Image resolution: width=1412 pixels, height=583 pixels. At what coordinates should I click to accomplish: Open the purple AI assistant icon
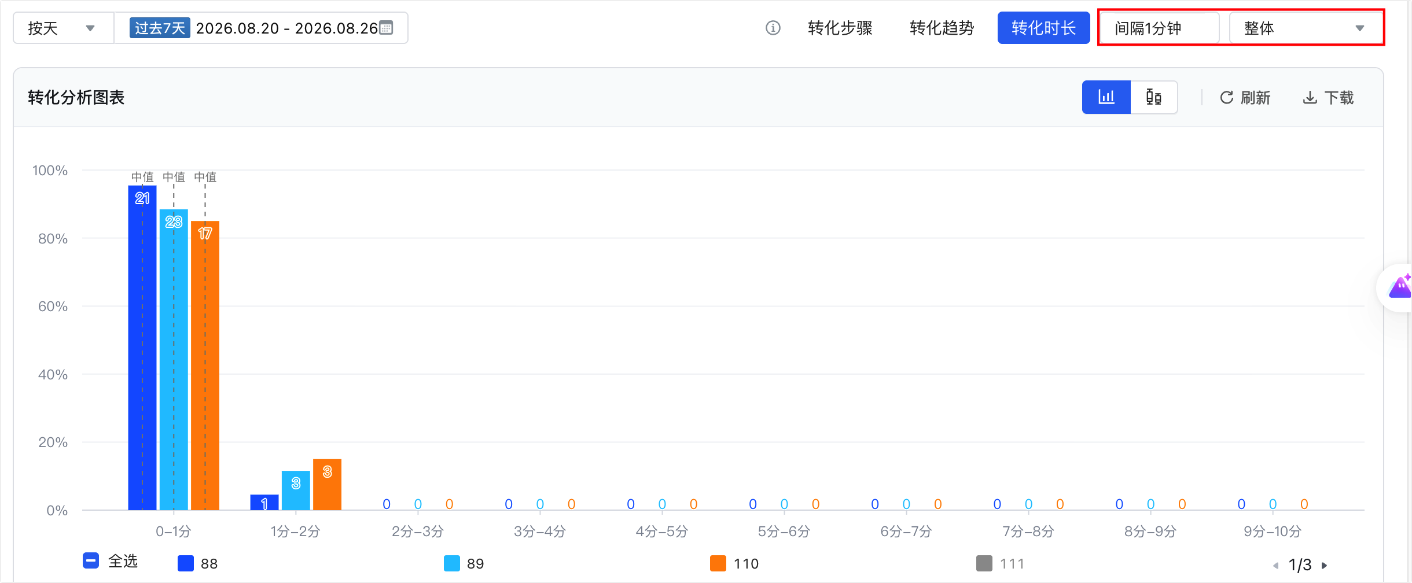pos(1400,287)
